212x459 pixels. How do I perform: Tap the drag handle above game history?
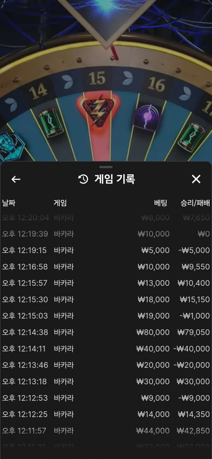coord(106,167)
